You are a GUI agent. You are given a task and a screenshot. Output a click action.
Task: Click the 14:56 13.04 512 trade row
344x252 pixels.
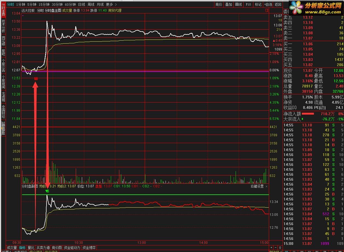[313, 214]
